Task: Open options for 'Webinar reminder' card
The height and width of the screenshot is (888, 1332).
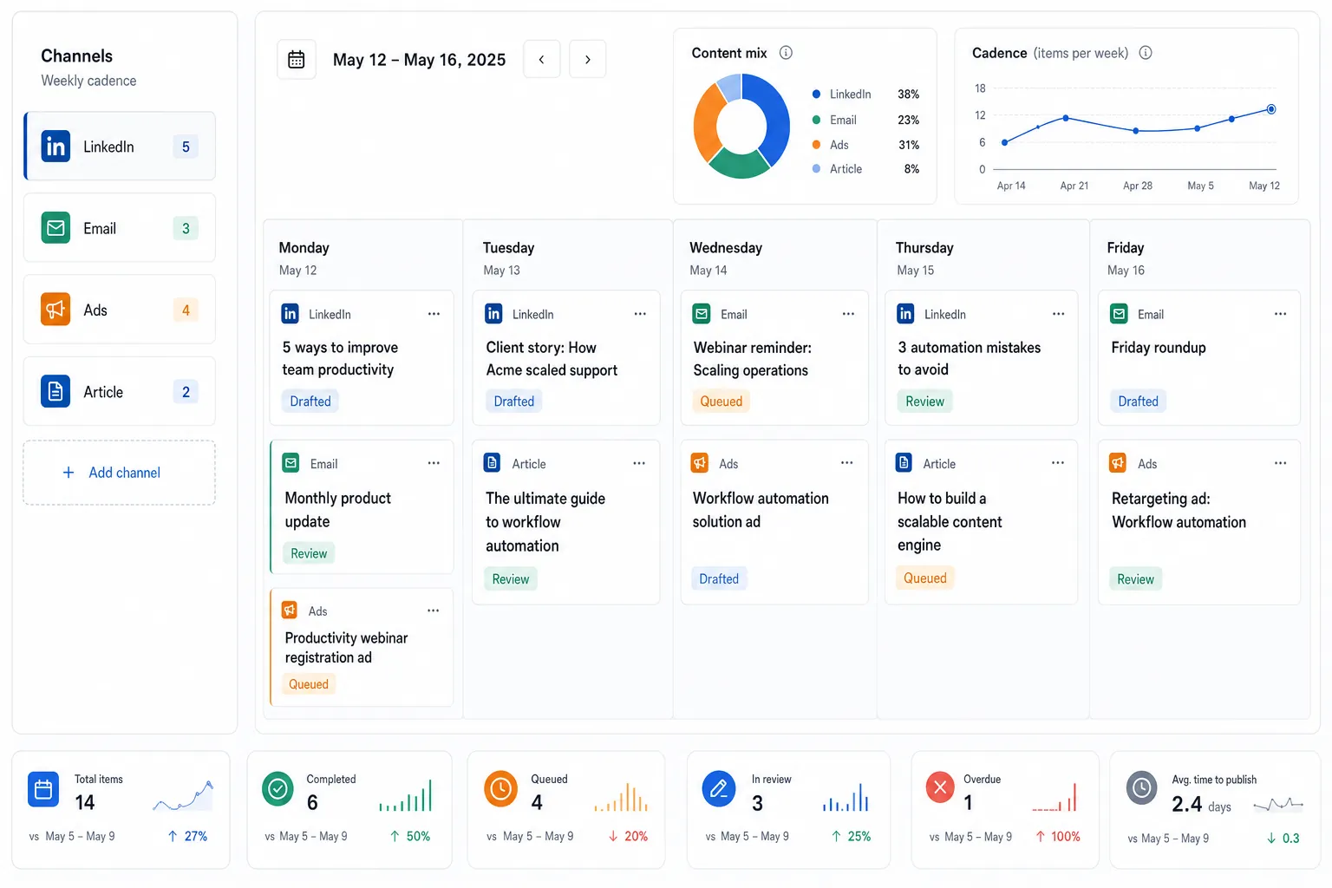Action: 848,314
